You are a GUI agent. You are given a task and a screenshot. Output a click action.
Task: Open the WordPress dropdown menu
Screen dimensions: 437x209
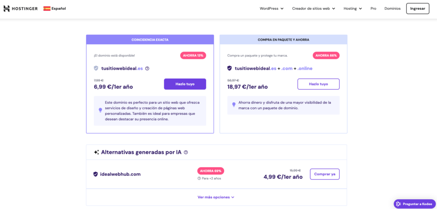pyautogui.click(x=271, y=9)
